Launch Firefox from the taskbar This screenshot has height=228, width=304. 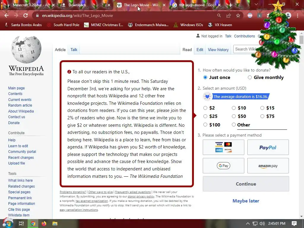(x=44, y=224)
